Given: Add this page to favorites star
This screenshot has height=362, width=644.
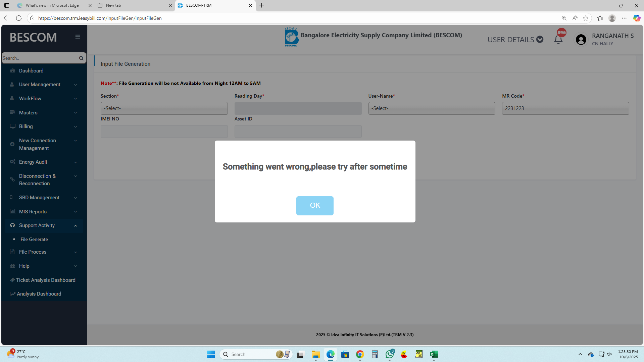Looking at the screenshot, I should click(586, 18).
